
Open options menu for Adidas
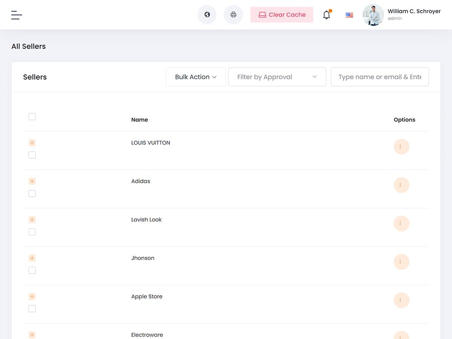click(401, 185)
